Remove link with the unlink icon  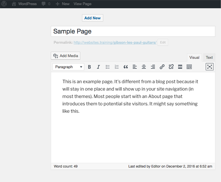pyautogui.click(x=171, y=67)
